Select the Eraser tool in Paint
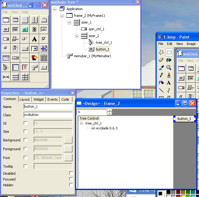This screenshot has height=197, width=199. click(161, 60)
